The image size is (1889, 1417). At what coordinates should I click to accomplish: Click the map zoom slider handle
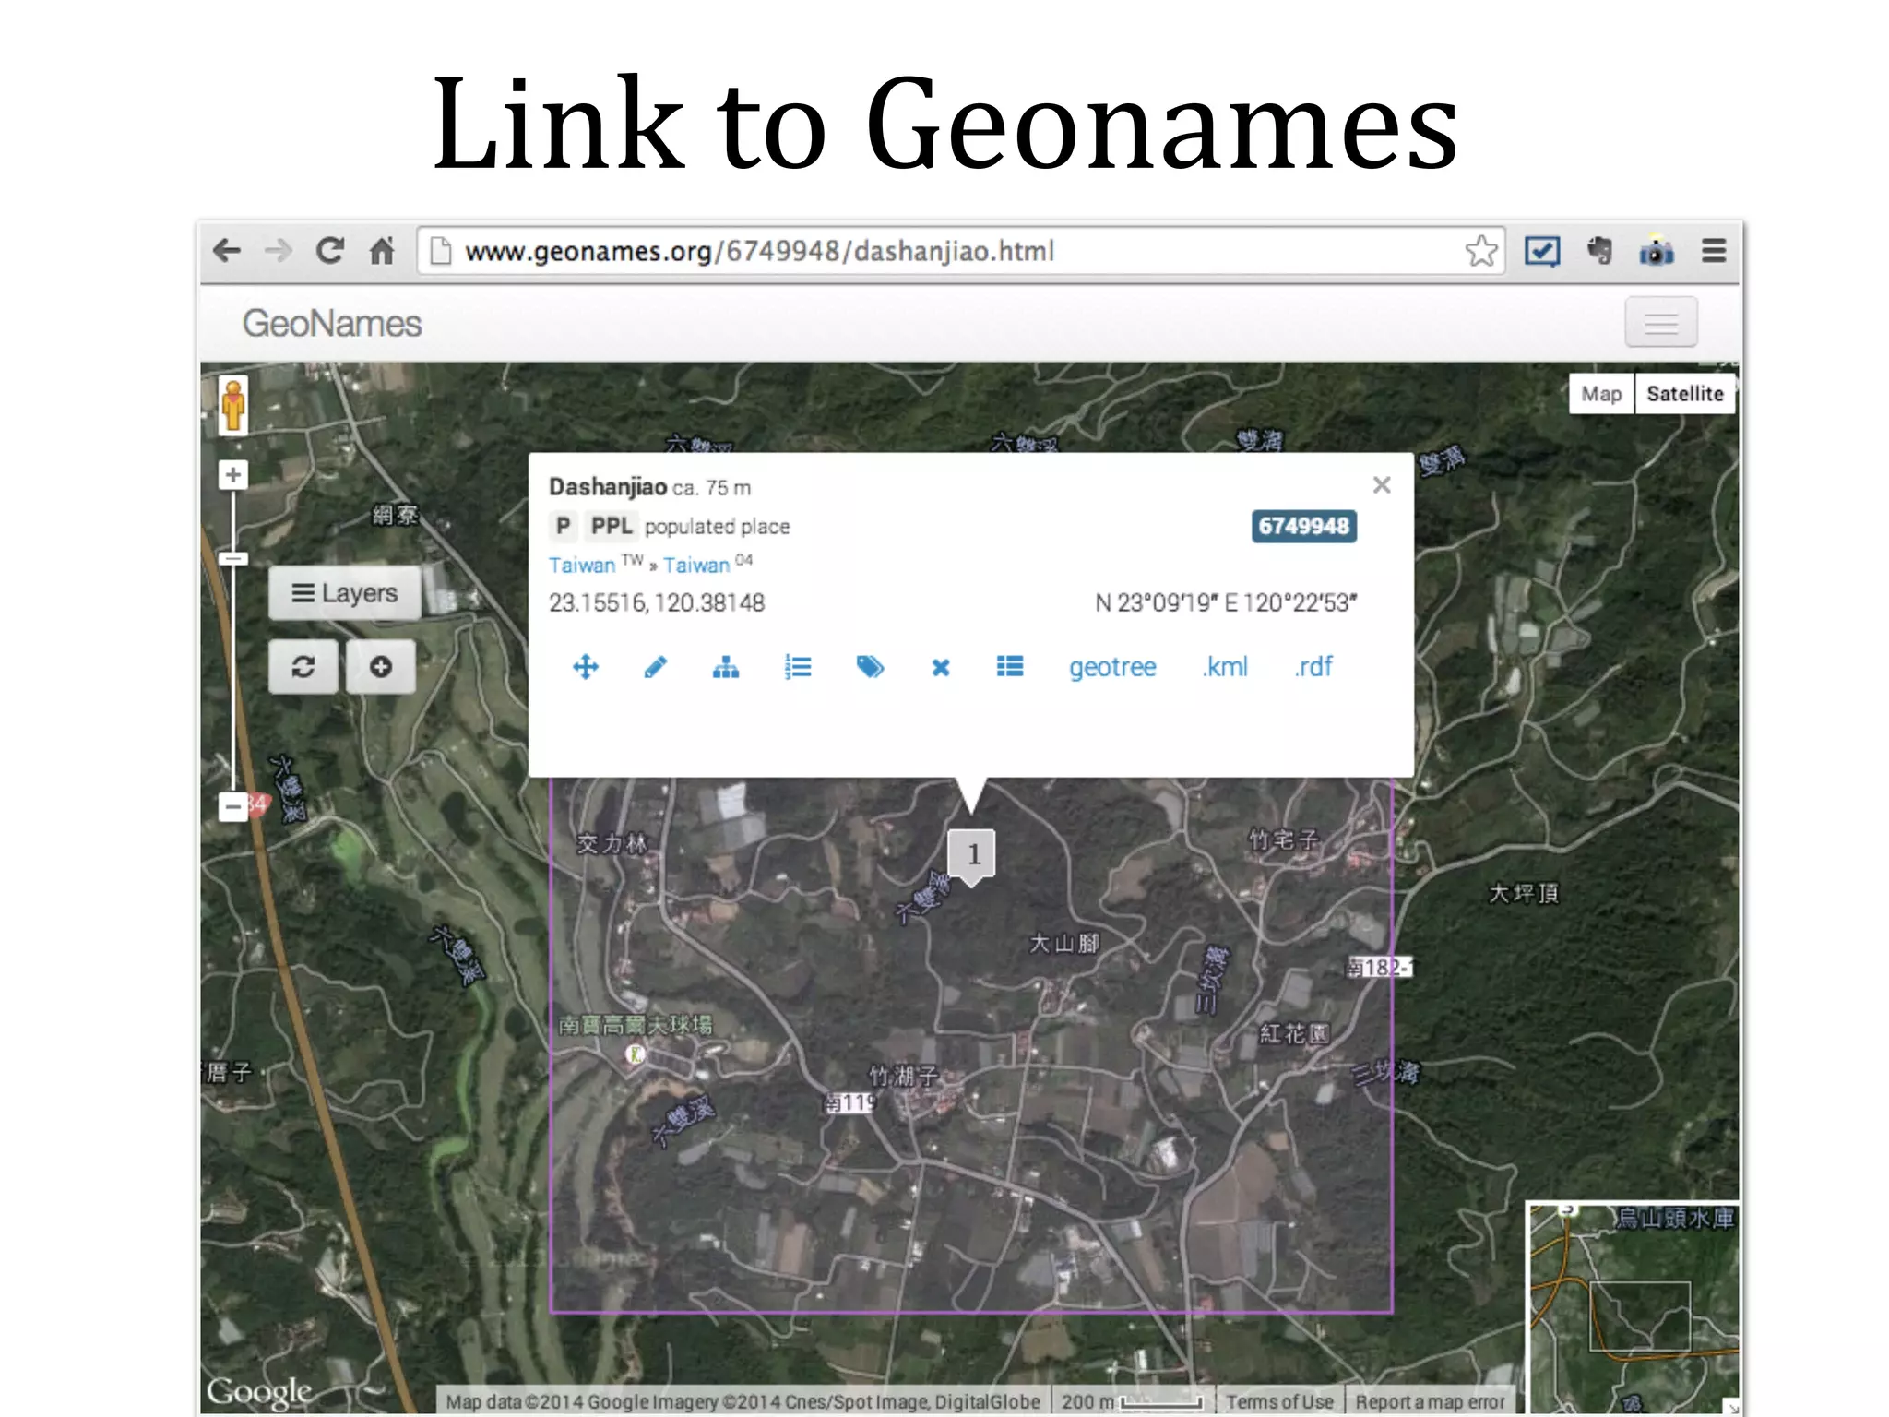[233, 558]
